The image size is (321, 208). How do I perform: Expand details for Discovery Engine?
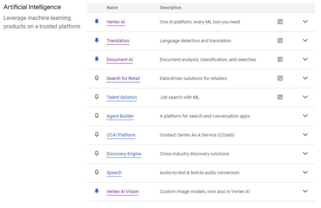[x=305, y=153]
